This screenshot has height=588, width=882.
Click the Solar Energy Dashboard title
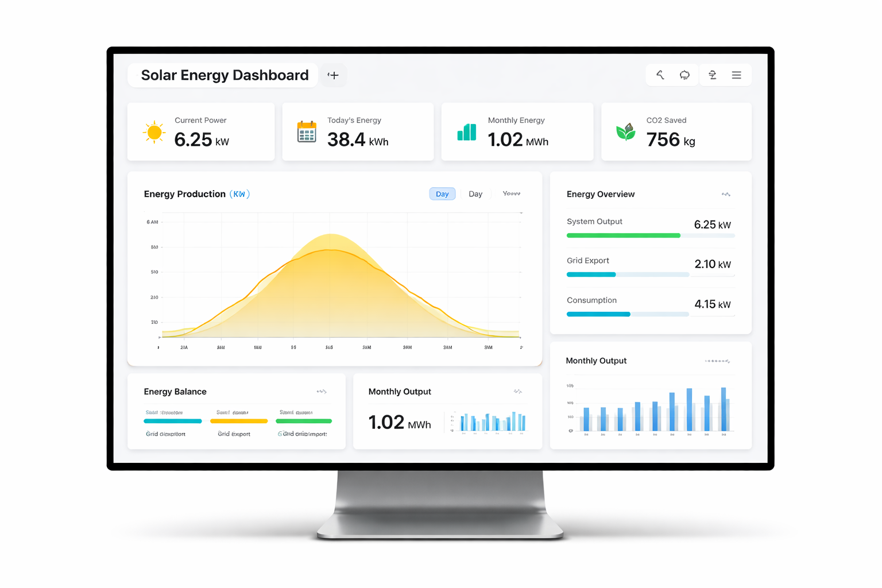coord(225,75)
